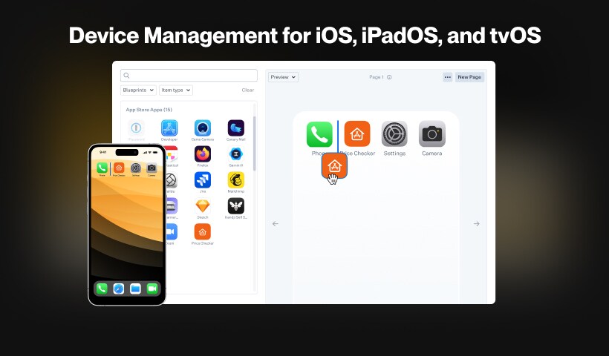609x356 pixels.
Task: Select the Camo Camera app icon
Action: 203,128
